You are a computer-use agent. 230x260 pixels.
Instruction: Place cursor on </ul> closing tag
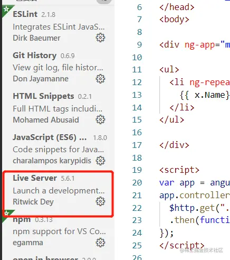click(171, 120)
